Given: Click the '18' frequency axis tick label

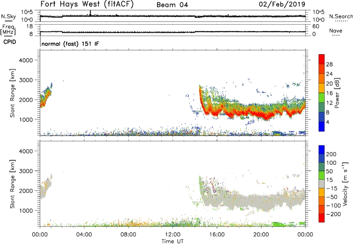Looking at the screenshot, I should pos(30,26).
